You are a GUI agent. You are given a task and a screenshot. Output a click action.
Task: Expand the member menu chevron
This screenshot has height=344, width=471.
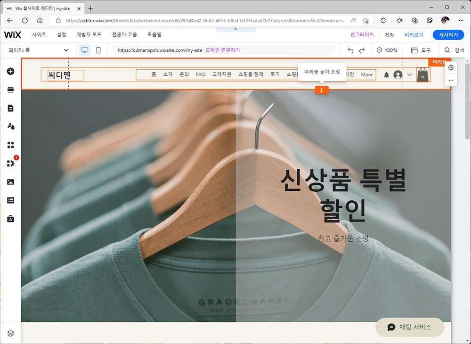pos(409,74)
